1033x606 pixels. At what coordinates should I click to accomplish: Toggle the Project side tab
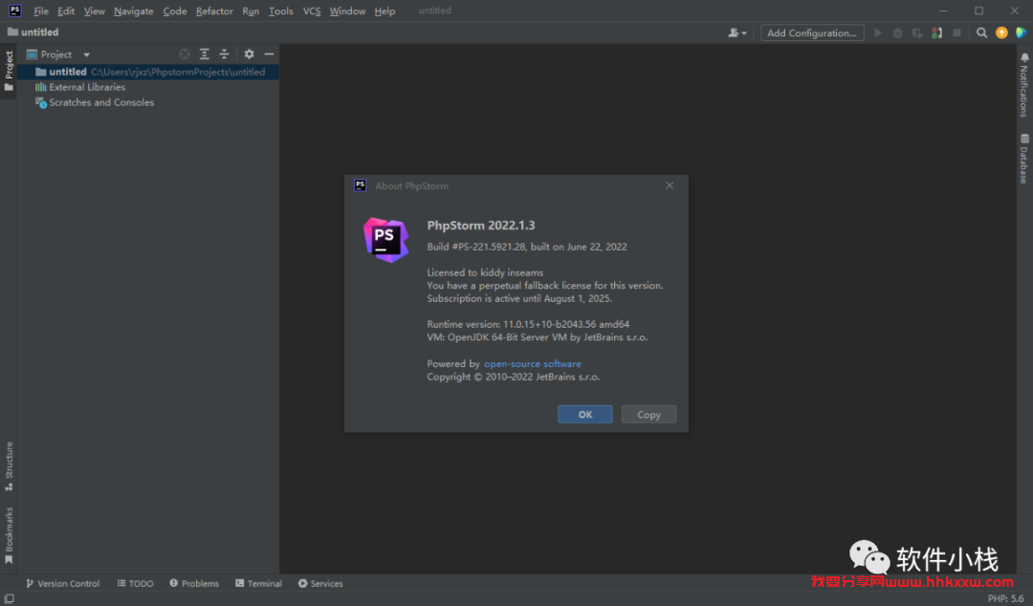[x=9, y=71]
